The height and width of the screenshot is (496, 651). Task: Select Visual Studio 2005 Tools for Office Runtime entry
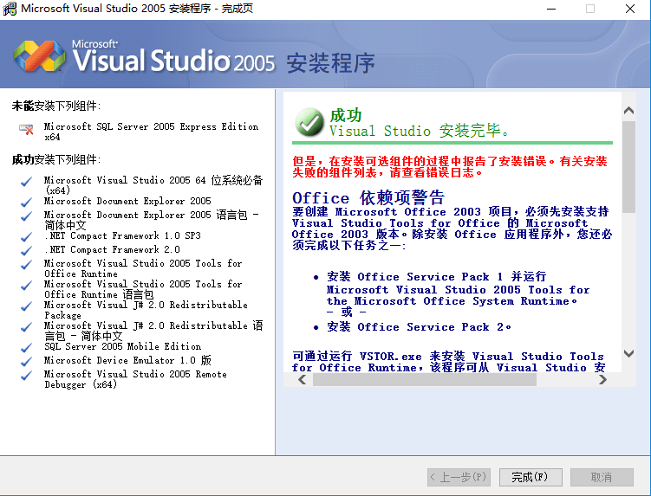[143, 268]
